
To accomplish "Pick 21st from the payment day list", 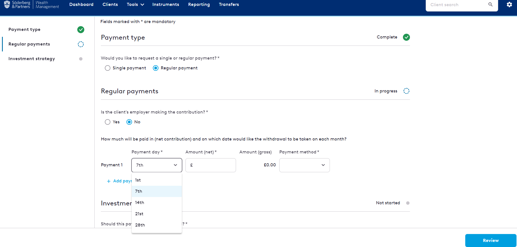I will click(157, 214).
